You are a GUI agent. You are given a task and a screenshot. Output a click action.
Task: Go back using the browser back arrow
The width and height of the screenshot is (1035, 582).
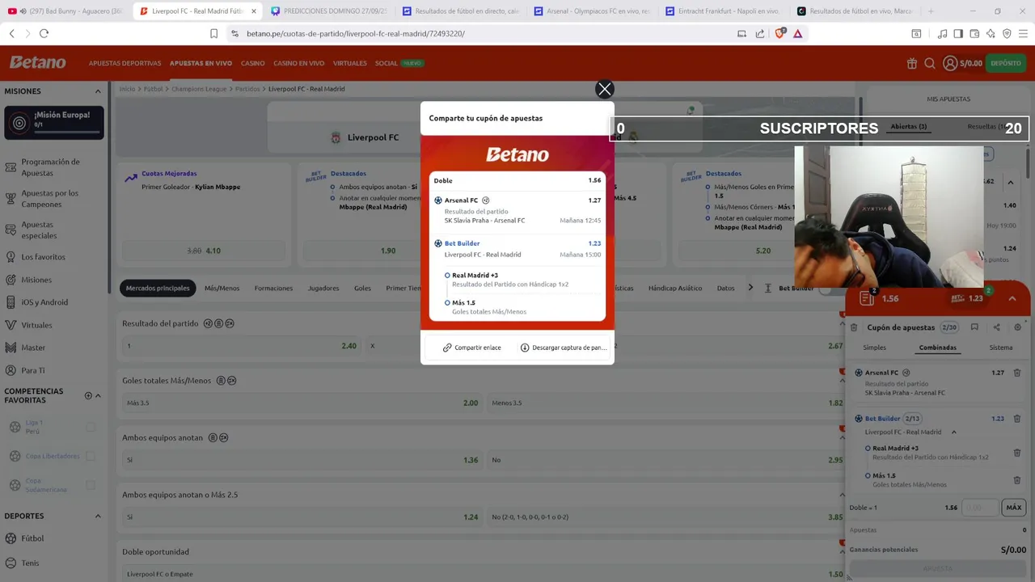(x=11, y=33)
